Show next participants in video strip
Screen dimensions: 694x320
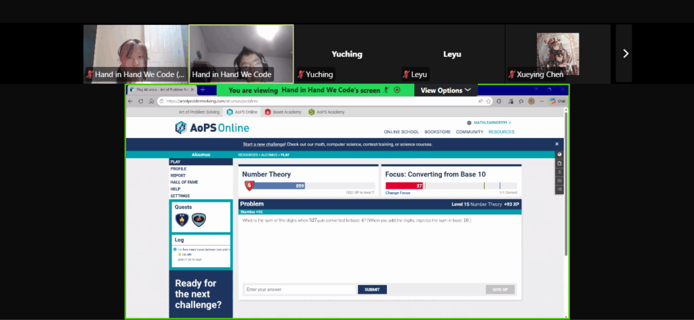pos(625,54)
